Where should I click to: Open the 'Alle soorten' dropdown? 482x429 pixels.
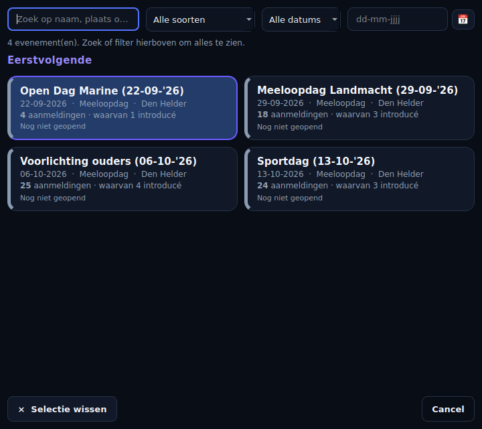(200, 19)
